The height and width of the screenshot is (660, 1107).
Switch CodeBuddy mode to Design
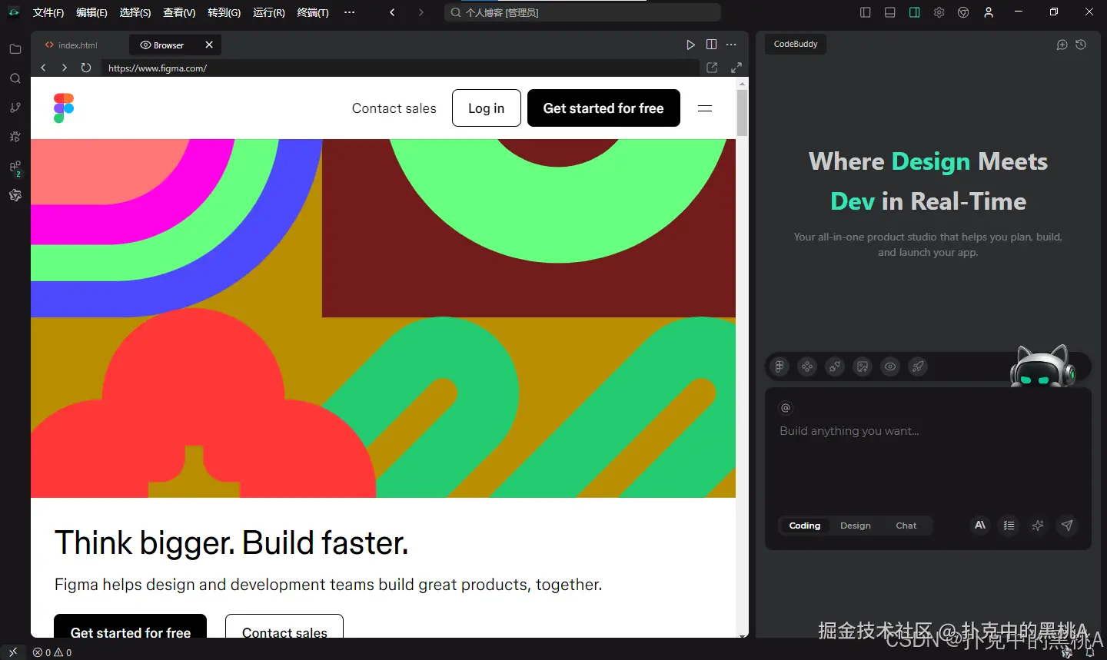click(x=856, y=526)
